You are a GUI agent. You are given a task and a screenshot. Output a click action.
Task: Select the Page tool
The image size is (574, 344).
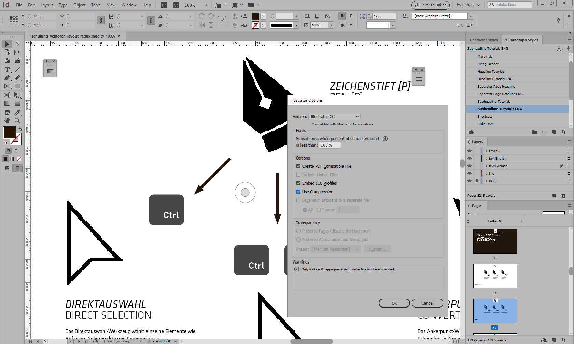(x=7, y=52)
